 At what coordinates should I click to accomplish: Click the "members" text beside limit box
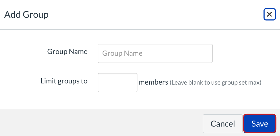[153, 82]
